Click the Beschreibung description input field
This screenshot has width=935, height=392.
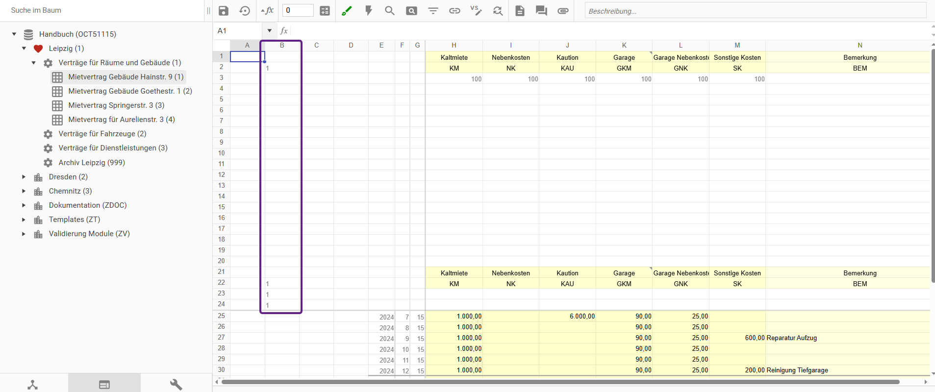coord(755,11)
